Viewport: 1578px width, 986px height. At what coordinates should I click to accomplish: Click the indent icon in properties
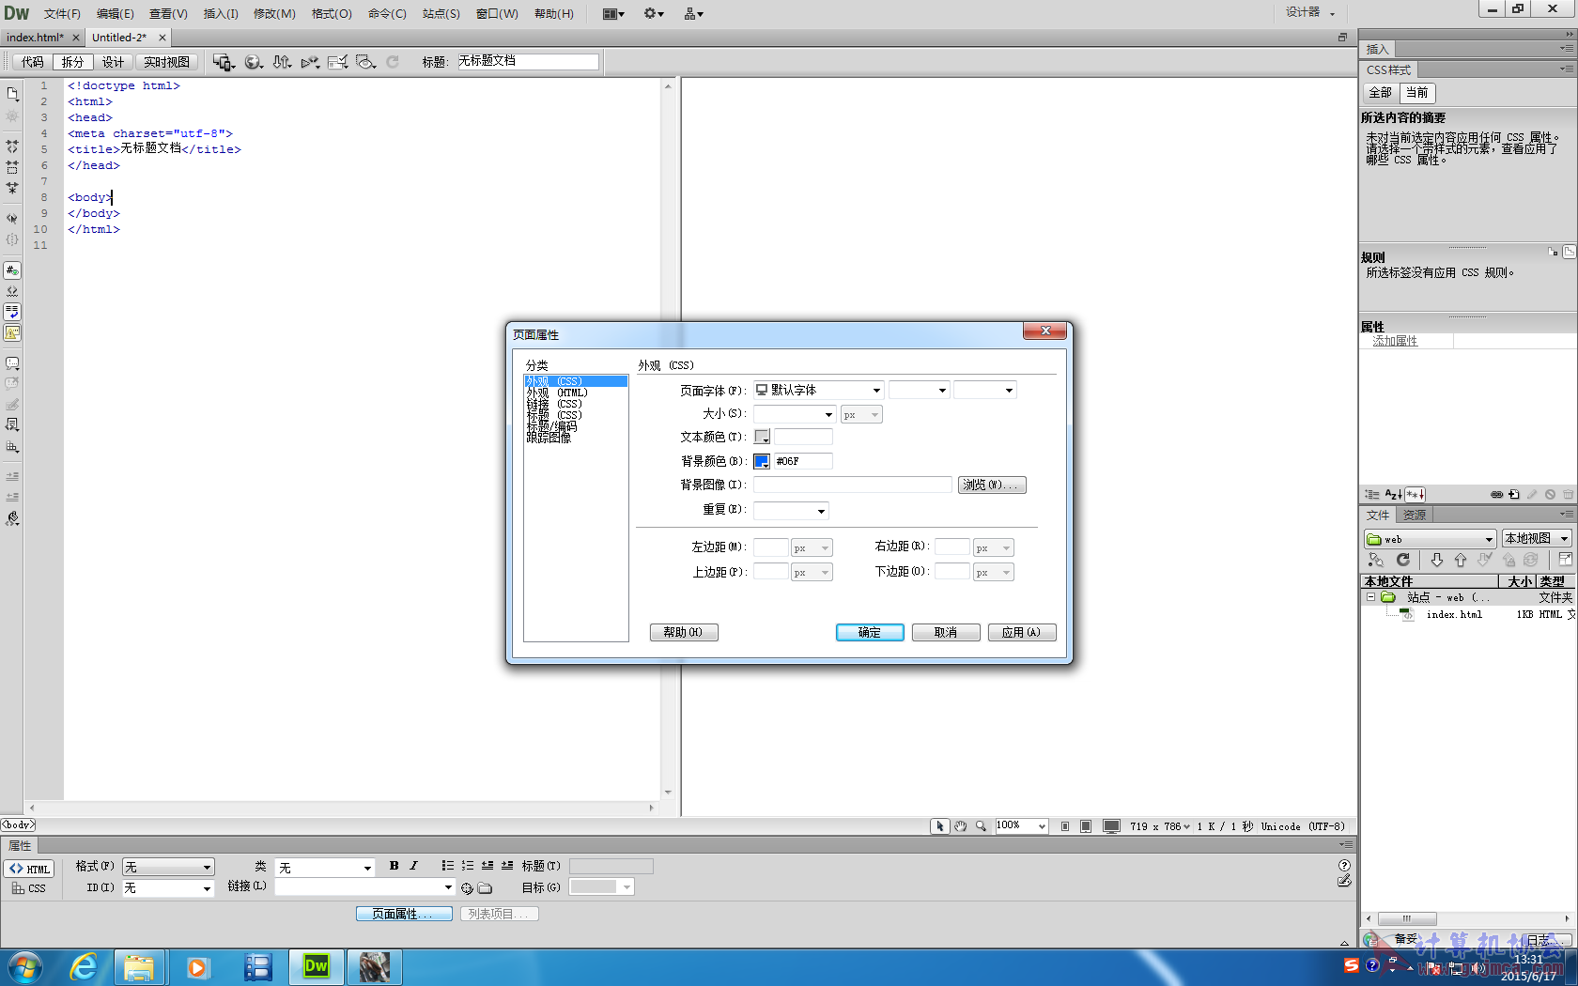(x=507, y=866)
